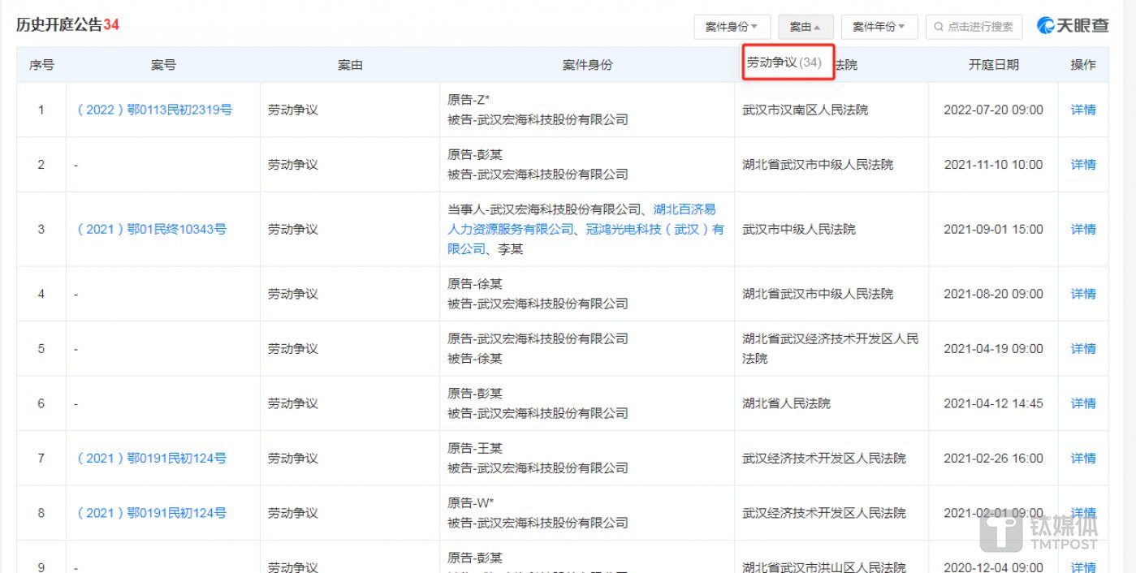Open case (2022)鄂0113民初2319号 link

154,110
